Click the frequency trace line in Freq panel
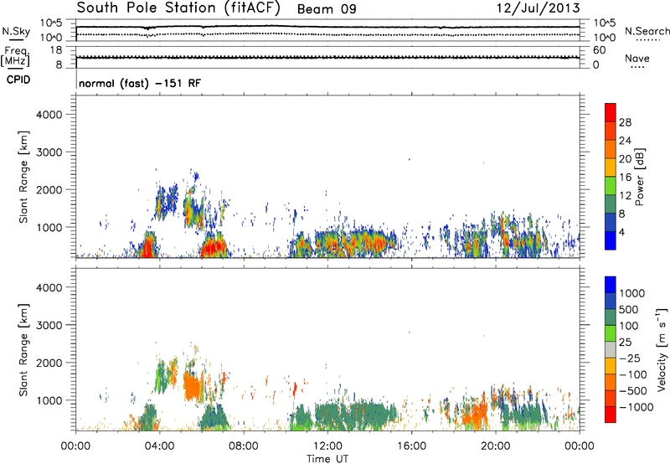This screenshot has width=670, height=464. point(327,57)
